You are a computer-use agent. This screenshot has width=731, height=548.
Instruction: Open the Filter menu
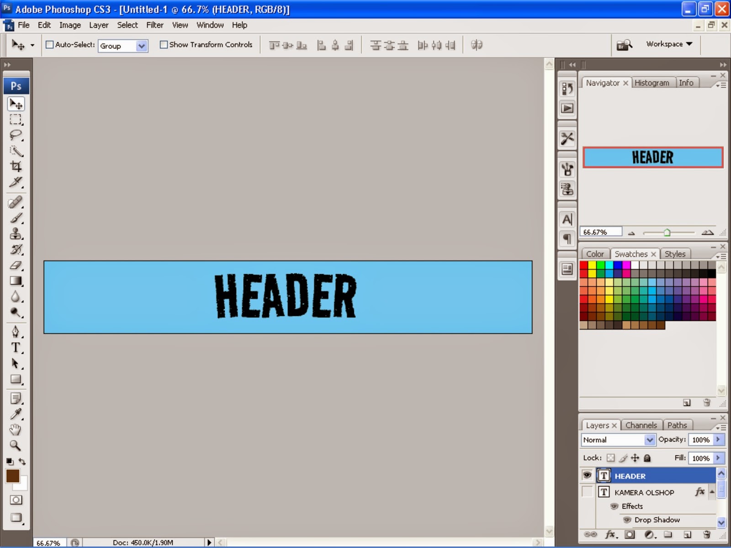pos(155,25)
